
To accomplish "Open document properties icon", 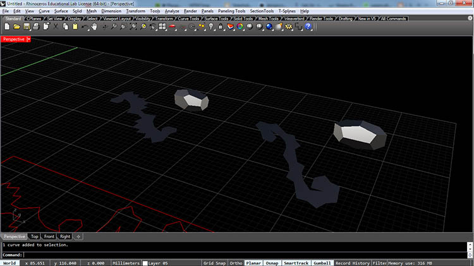I will pyautogui.click(x=46, y=27).
